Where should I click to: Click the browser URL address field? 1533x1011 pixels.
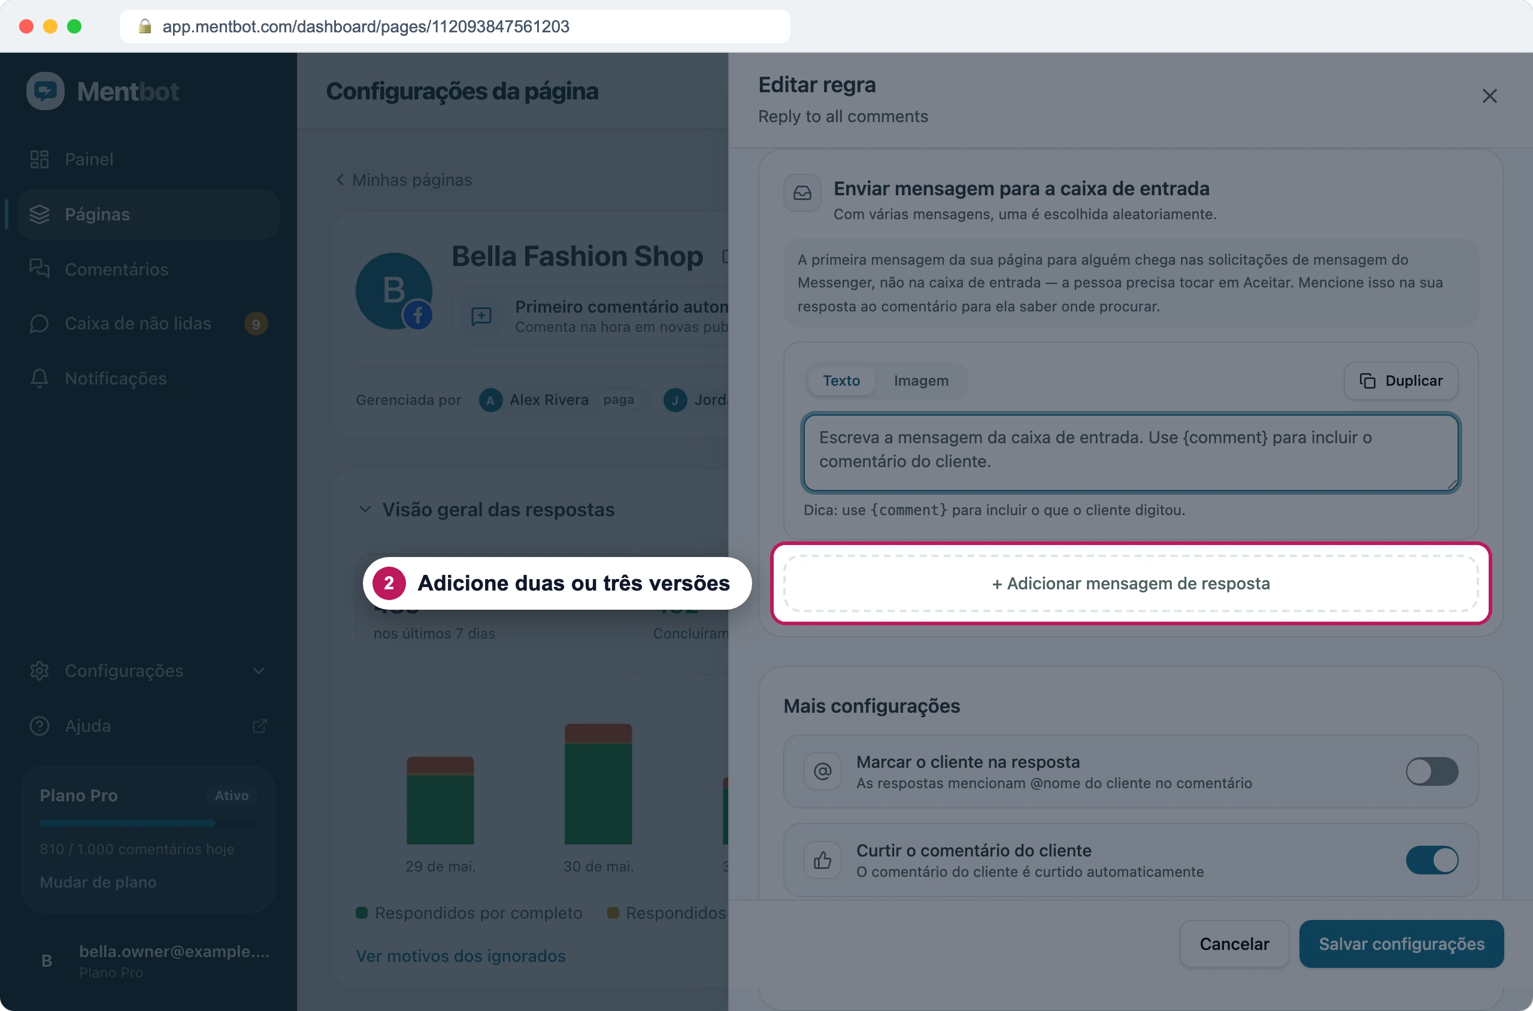(455, 26)
